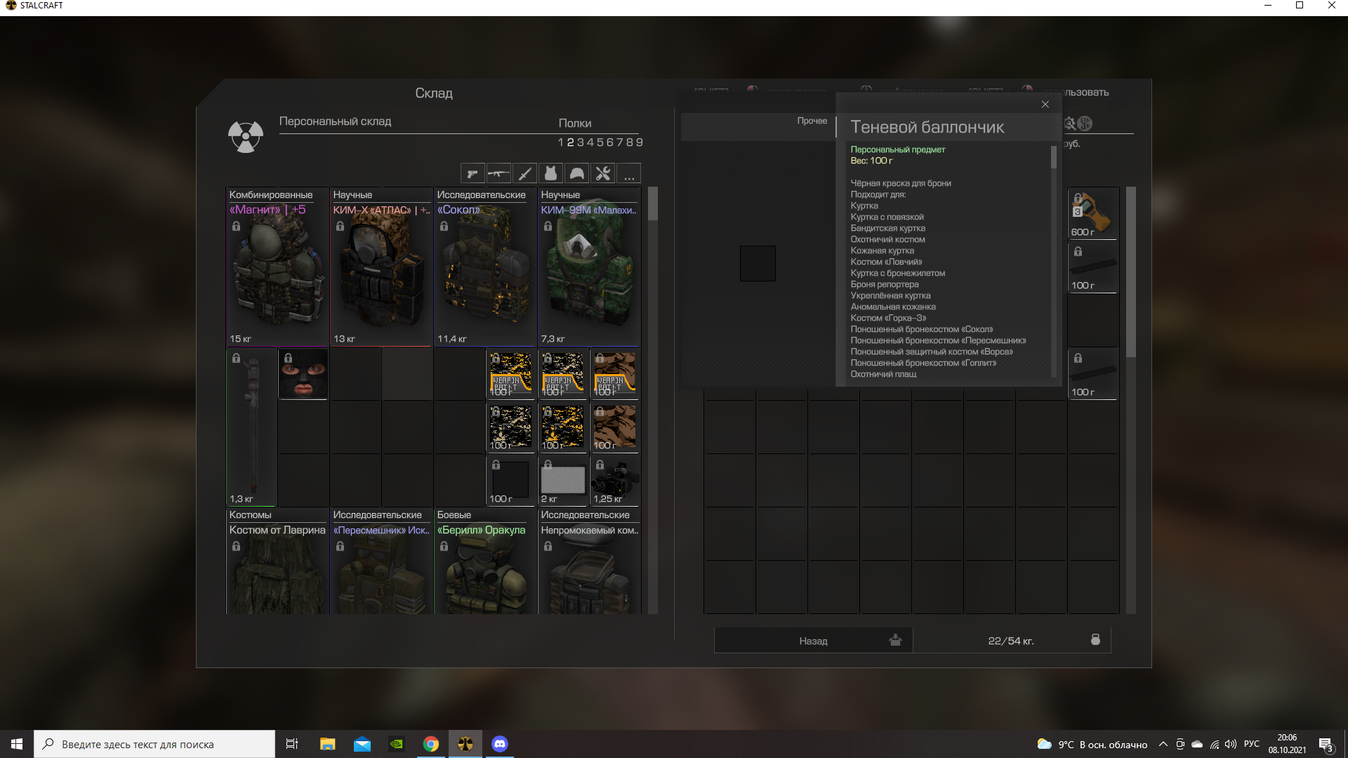Open shelf 3 tab

[581, 142]
